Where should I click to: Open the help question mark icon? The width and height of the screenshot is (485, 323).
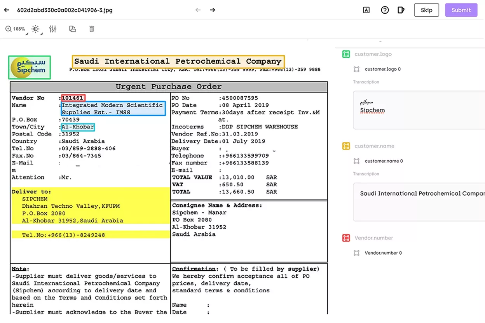[x=385, y=10]
